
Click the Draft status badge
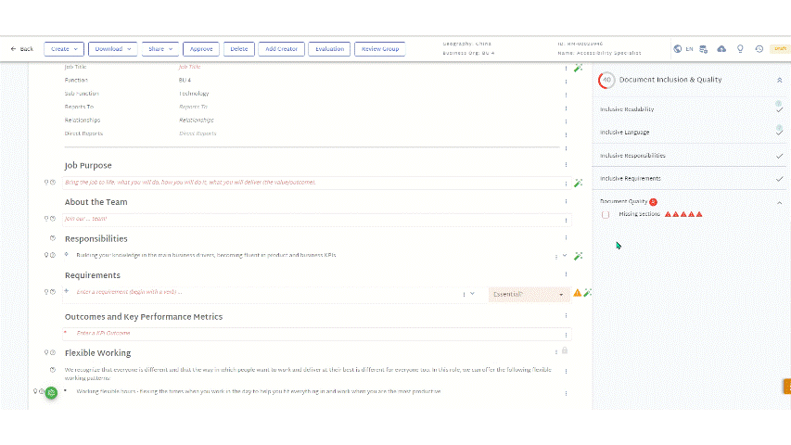pos(781,49)
